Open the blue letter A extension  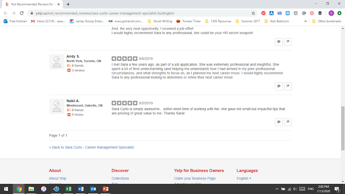[x=272, y=13]
